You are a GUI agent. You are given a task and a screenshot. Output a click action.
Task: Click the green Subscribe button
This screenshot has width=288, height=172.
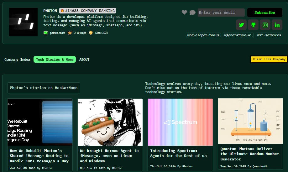click(x=265, y=13)
